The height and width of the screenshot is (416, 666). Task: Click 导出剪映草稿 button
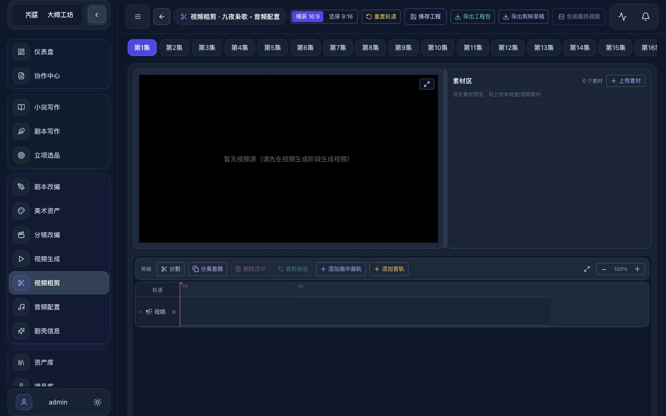524,17
